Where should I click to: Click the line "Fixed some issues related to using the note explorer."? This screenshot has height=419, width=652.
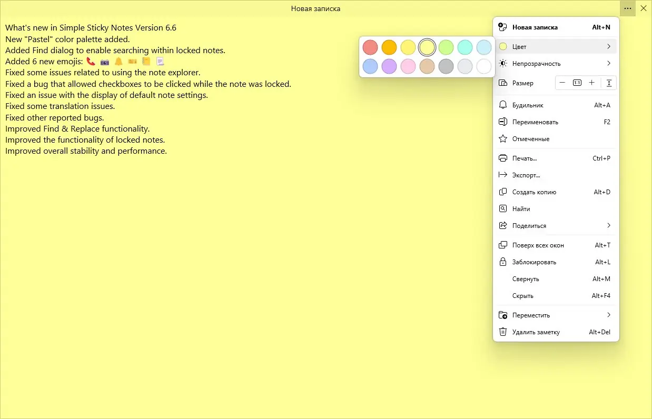click(103, 73)
